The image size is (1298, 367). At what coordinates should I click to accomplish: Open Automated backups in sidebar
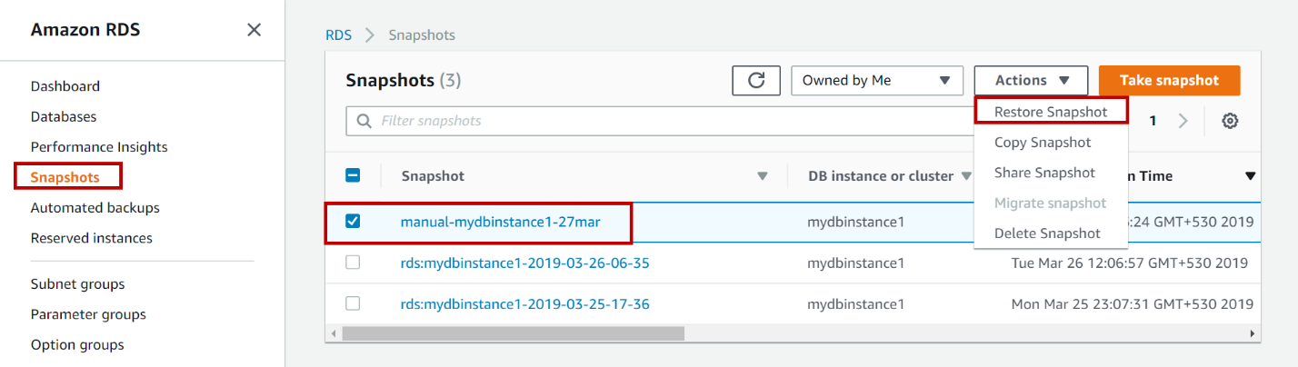(x=95, y=207)
